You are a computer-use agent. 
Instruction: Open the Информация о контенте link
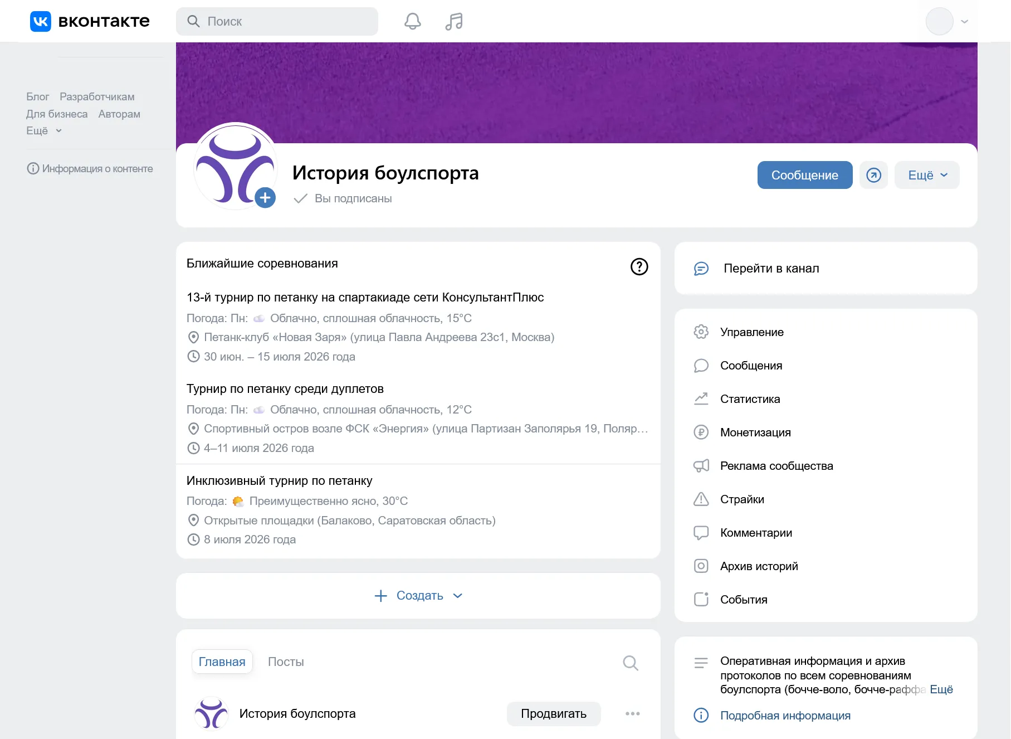(x=97, y=168)
